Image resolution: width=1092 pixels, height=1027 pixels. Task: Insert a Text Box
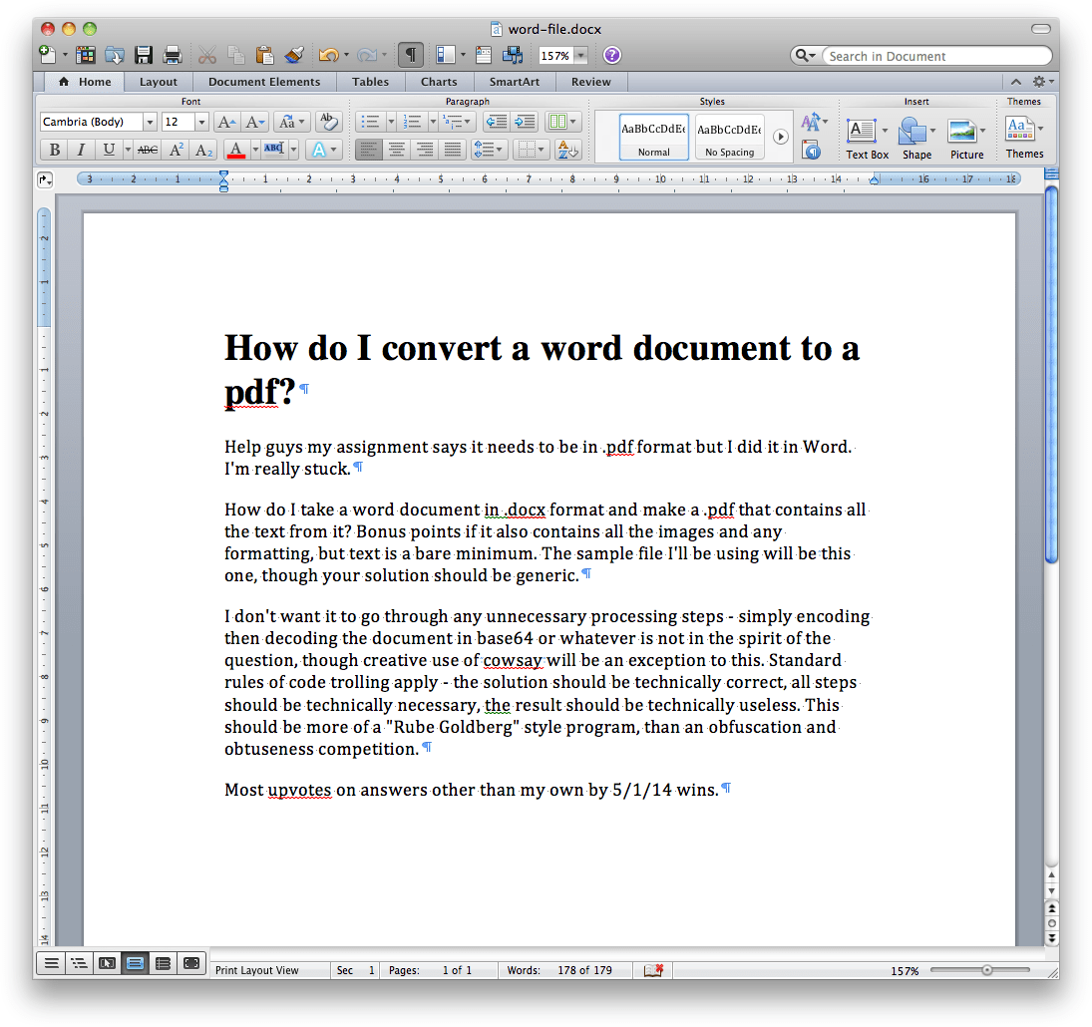pyautogui.click(x=867, y=139)
